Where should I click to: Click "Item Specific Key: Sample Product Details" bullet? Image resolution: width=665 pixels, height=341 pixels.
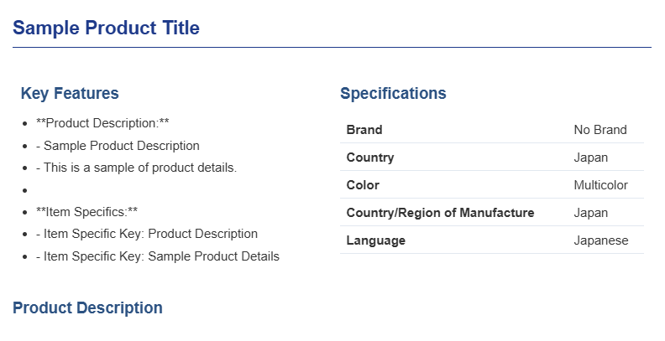pyautogui.click(x=158, y=256)
